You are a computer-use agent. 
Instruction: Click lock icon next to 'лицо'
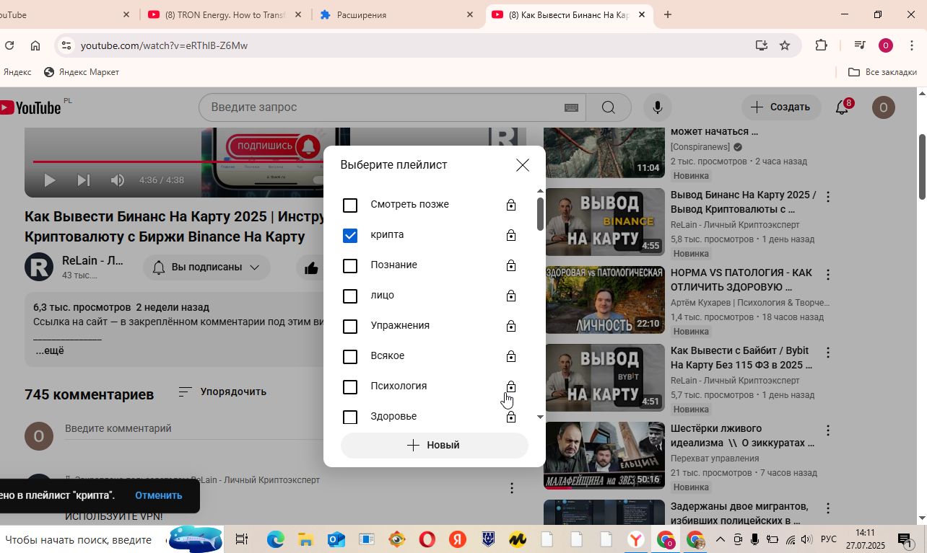coord(511,296)
